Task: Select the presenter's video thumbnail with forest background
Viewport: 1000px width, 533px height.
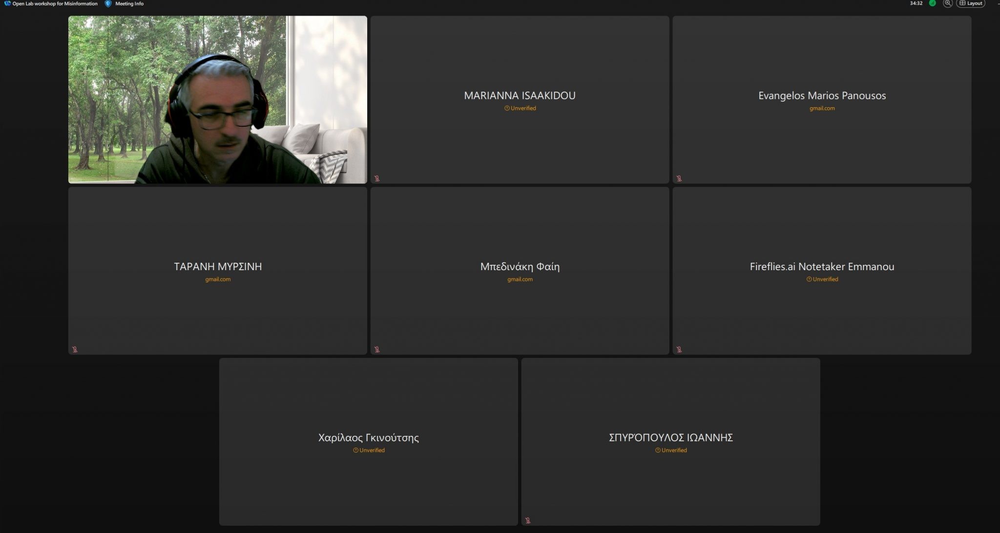Action: click(x=218, y=99)
